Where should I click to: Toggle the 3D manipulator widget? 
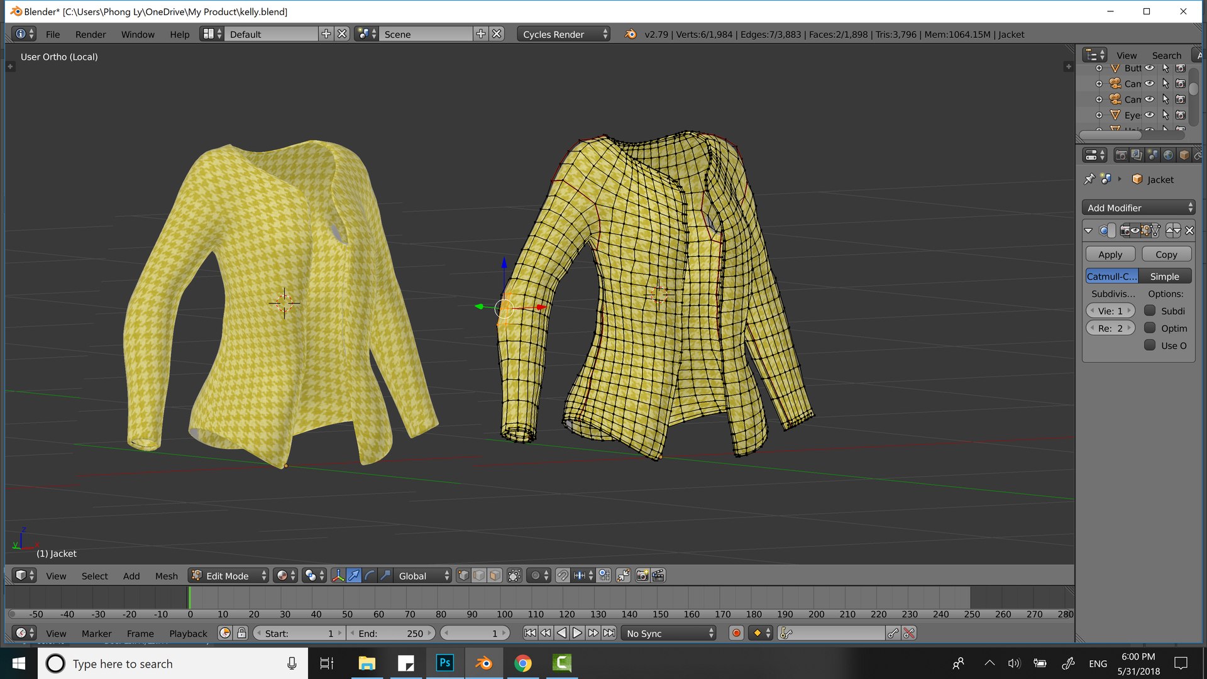coord(338,576)
